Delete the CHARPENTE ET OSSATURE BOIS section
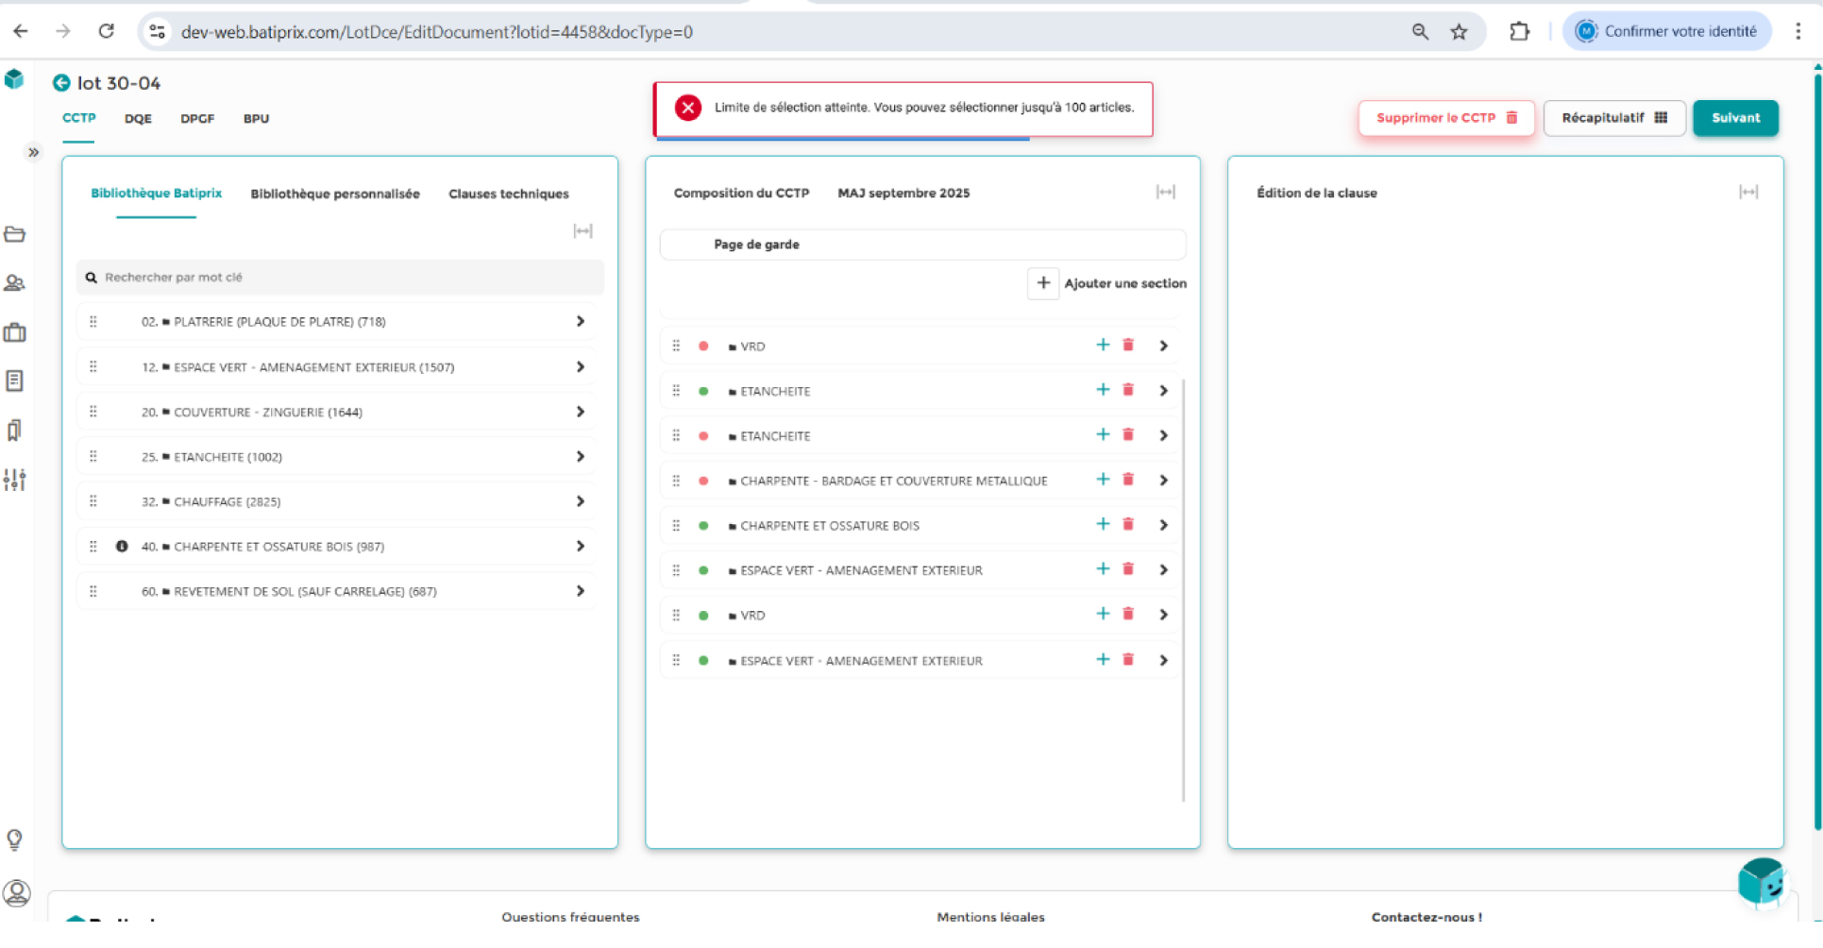Image resolution: width=1823 pixels, height=948 pixels. click(1127, 525)
